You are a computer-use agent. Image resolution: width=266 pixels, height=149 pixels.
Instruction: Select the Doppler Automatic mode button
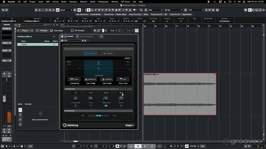pos(91,53)
